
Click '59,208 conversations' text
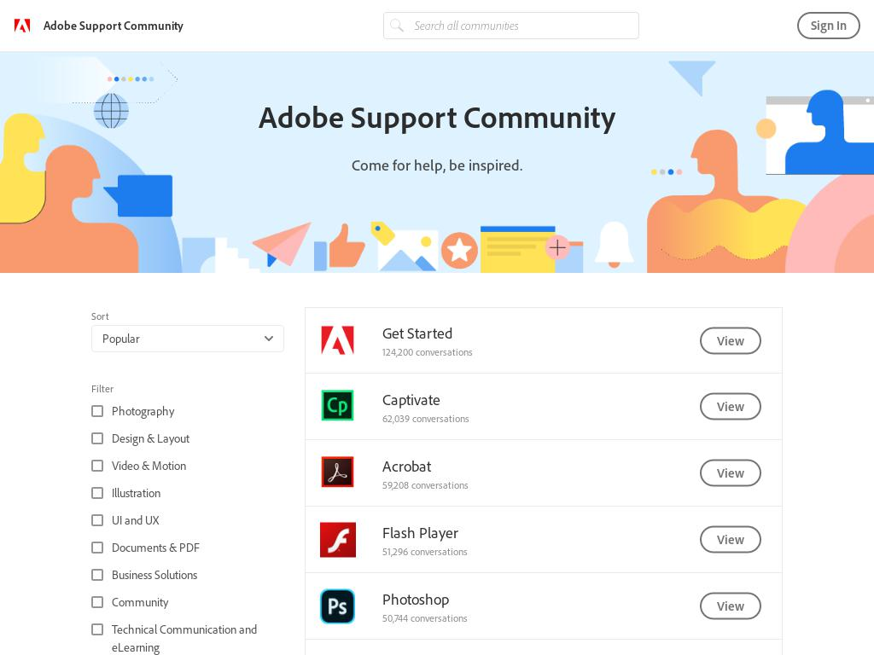[x=425, y=485]
